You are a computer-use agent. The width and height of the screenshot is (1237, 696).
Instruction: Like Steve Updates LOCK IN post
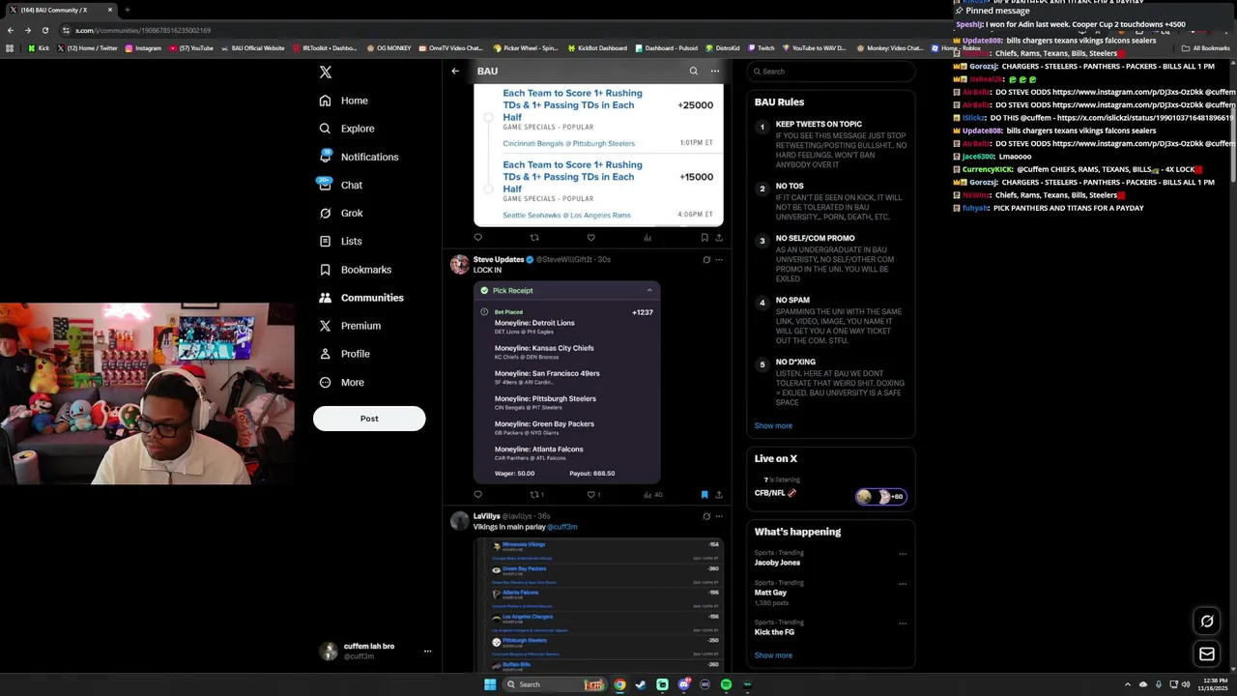593,494
